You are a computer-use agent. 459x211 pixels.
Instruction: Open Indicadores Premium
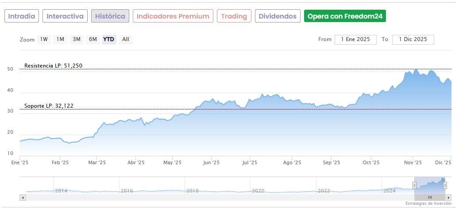(173, 16)
